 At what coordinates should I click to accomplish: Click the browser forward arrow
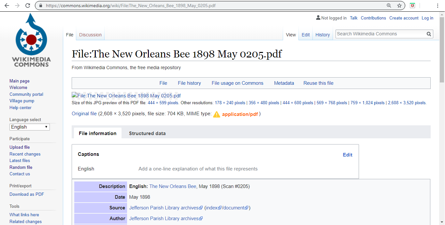[x=17, y=6]
